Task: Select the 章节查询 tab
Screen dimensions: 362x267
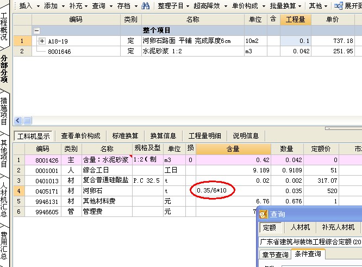Action: tap(275, 254)
